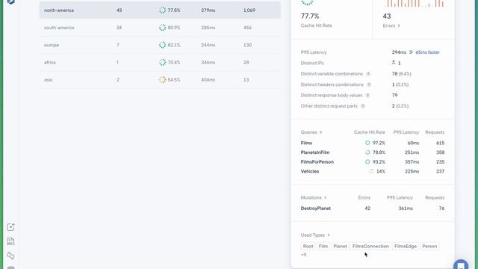Click the sparkle square icon in left sidebar
Image resolution: width=478 pixels, height=269 pixels.
click(10, 227)
